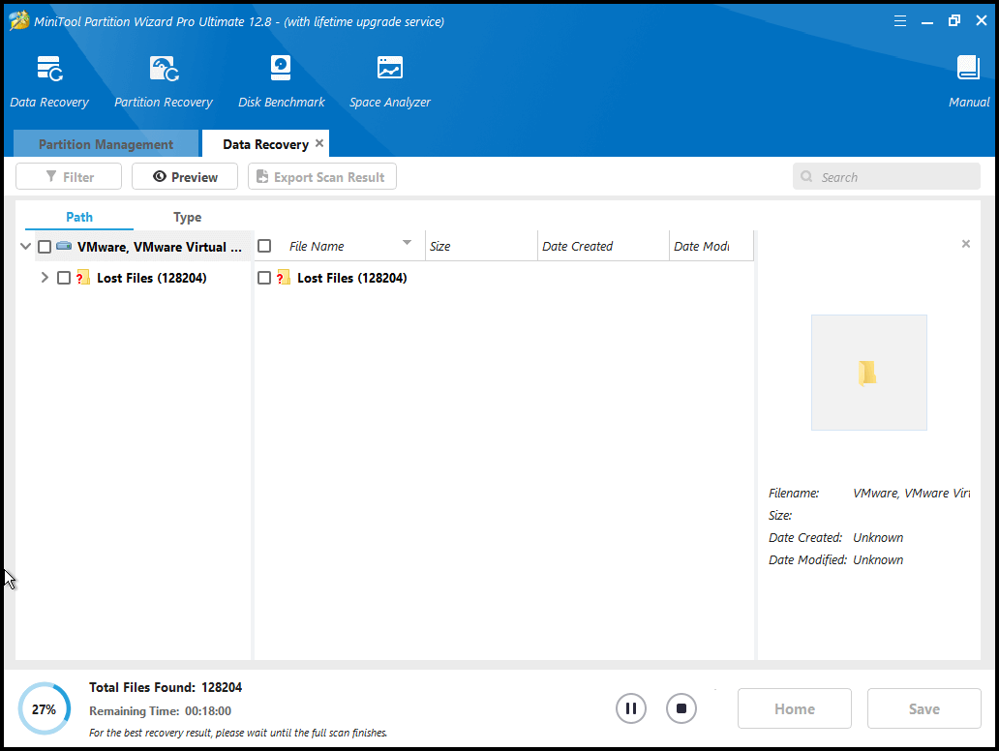Click Date Created: Unknown in preview details
999x751 pixels.
click(x=836, y=537)
